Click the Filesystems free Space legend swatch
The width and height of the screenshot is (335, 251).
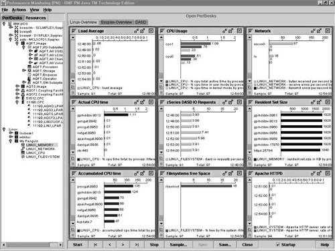pyautogui.click(x=167, y=230)
